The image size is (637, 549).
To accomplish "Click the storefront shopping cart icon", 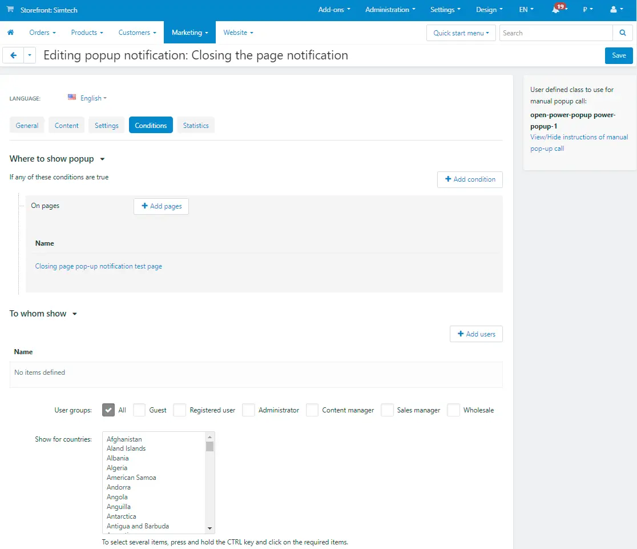I will coord(10,10).
